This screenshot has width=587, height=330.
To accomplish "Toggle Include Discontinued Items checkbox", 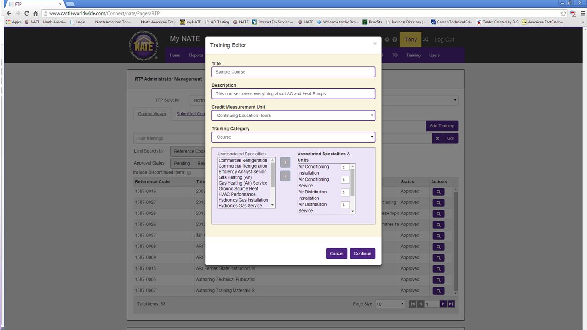I will [188, 173].
